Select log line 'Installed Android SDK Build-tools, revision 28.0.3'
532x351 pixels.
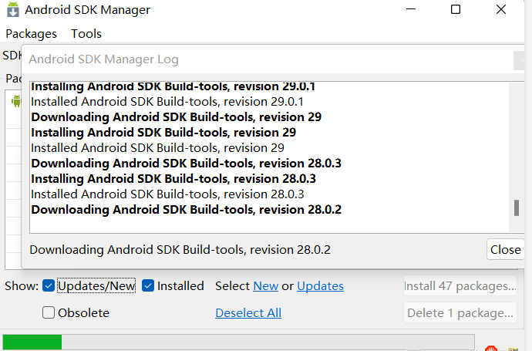(167, 194)
